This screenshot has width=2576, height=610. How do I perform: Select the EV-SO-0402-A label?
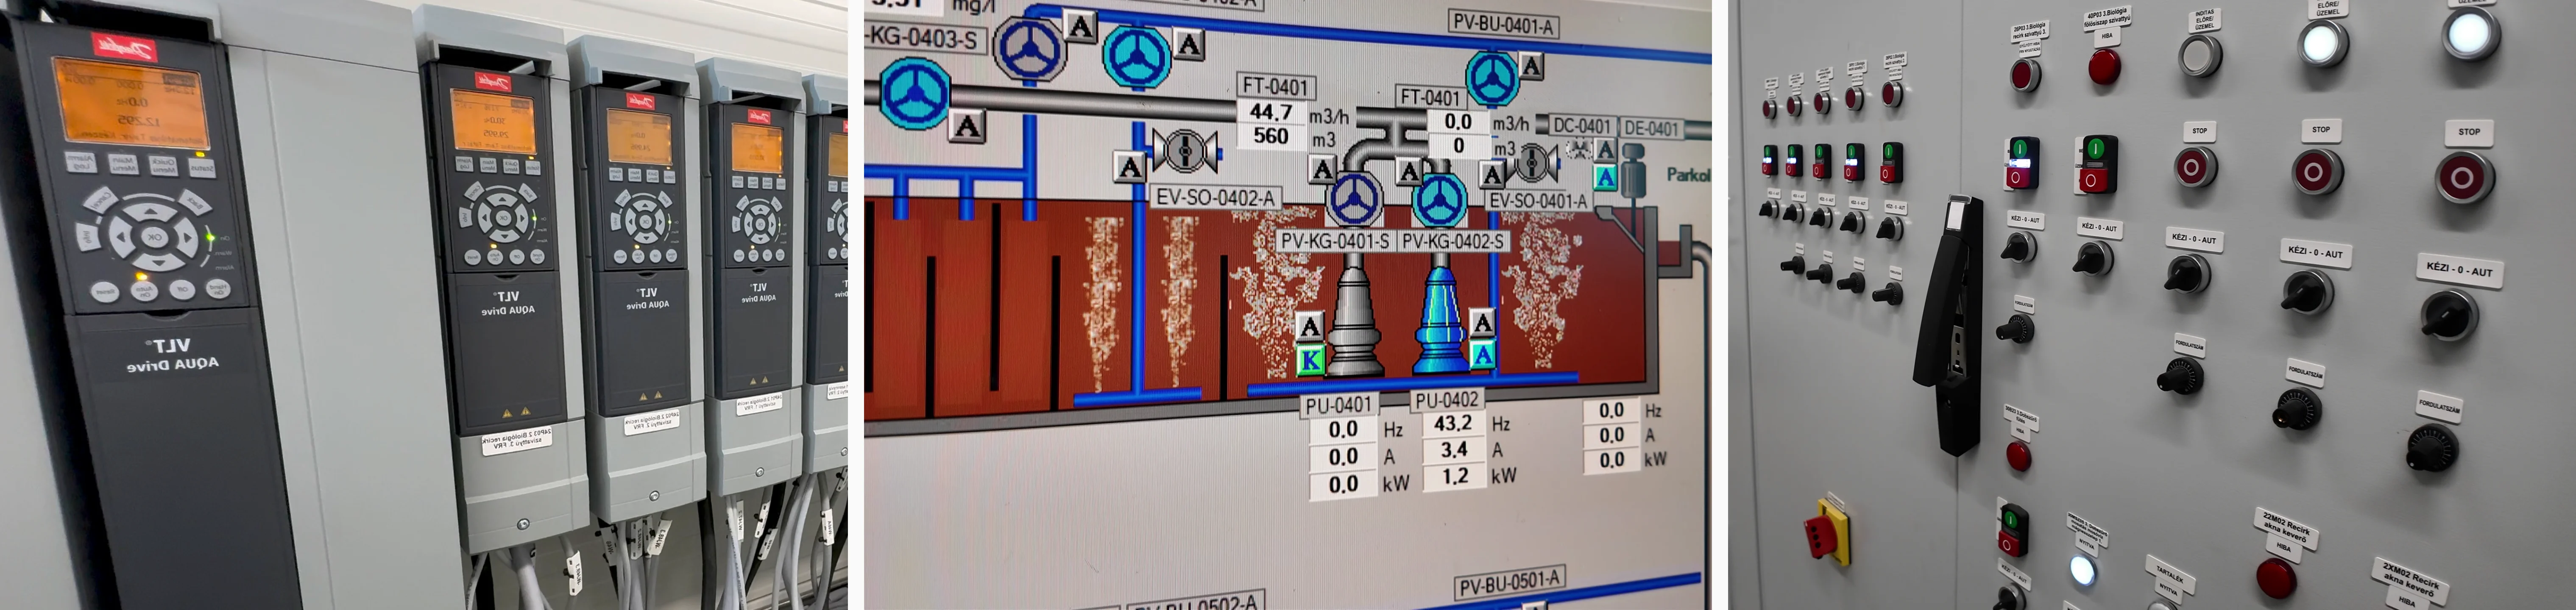[x=1215, y=198]
